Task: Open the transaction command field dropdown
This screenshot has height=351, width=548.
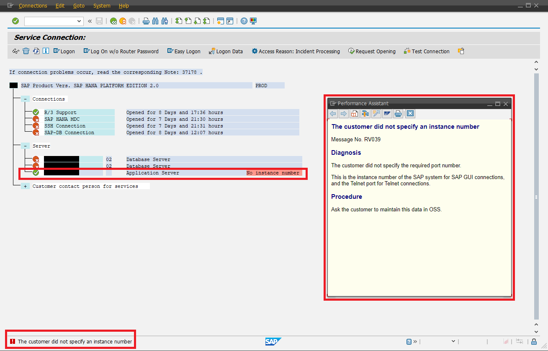Action: tap(80, 21)
